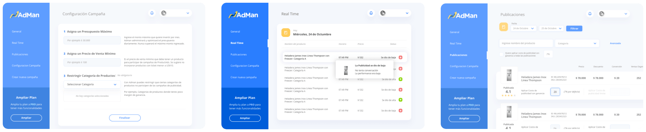Click the yellow calendar icon in Publicaciones panel
This screenshot has height=132, width=646.
[504, 27]
